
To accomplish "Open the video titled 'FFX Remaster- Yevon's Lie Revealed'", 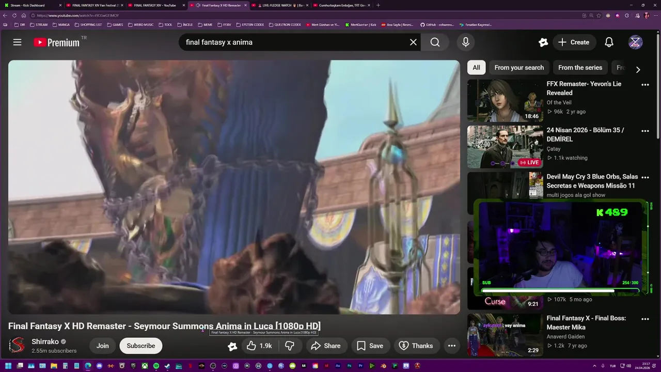I will pos(584,88).
